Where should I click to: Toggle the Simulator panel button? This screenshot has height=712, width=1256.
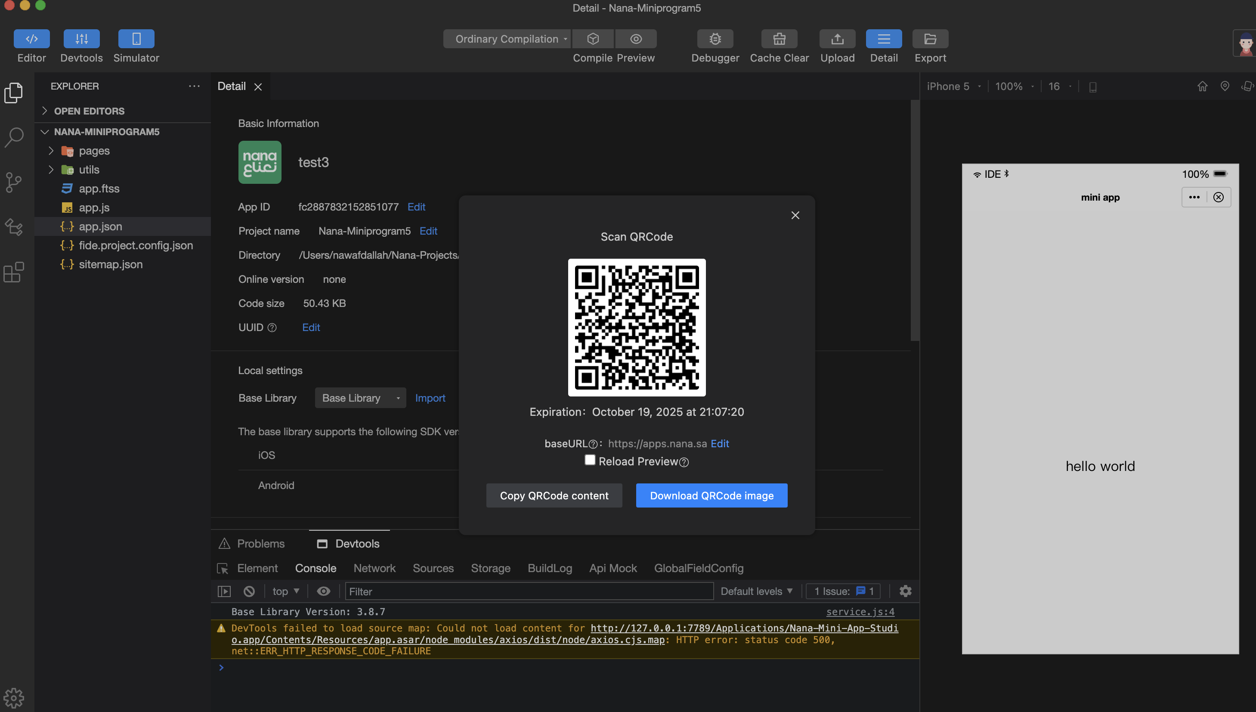136,39
